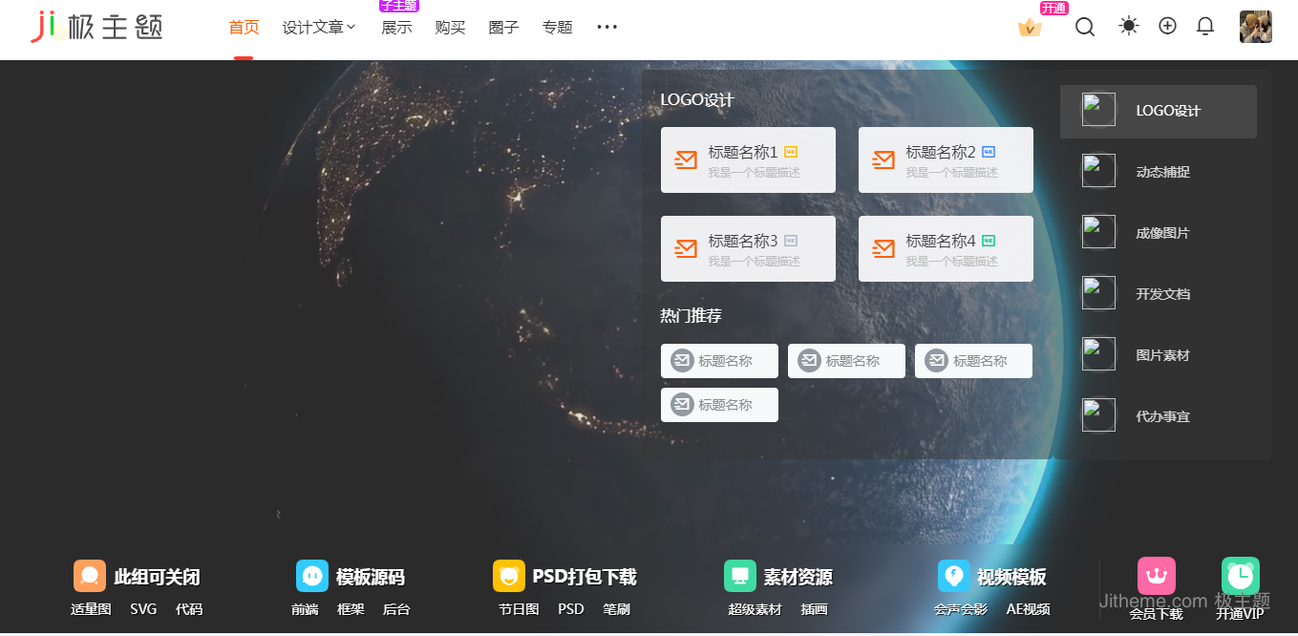This screenshot has width=1298, height=636.
Task: Click the search magnifier icon
Action: coord(1084,27)
